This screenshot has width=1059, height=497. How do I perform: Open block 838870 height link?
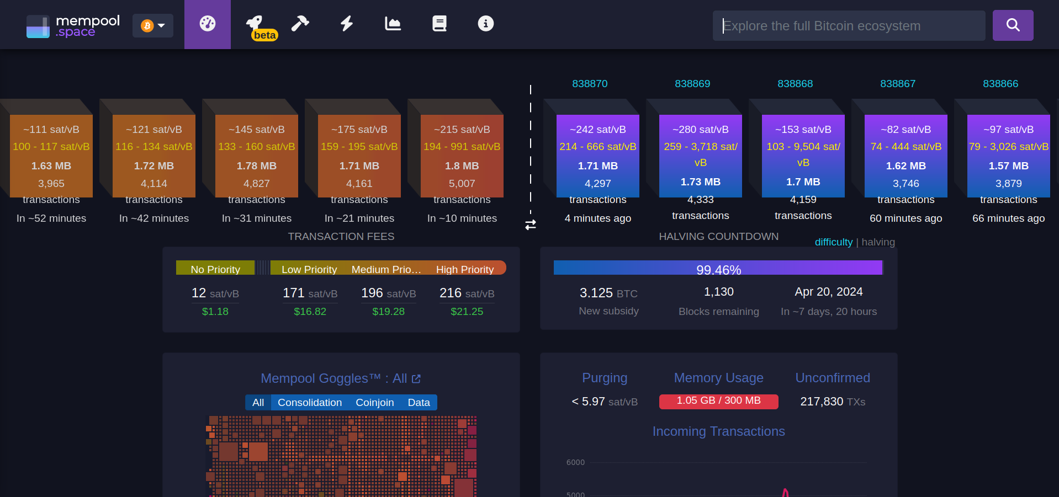(x=590, y=84)
